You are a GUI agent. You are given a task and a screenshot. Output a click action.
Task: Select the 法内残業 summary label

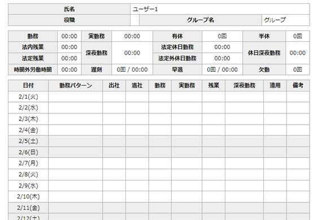click(33, 47)
